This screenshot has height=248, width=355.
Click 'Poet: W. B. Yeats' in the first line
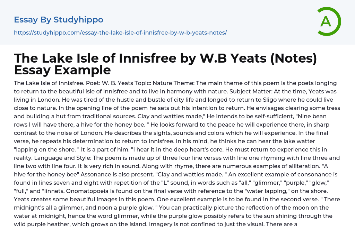click(x=104, y=83)
